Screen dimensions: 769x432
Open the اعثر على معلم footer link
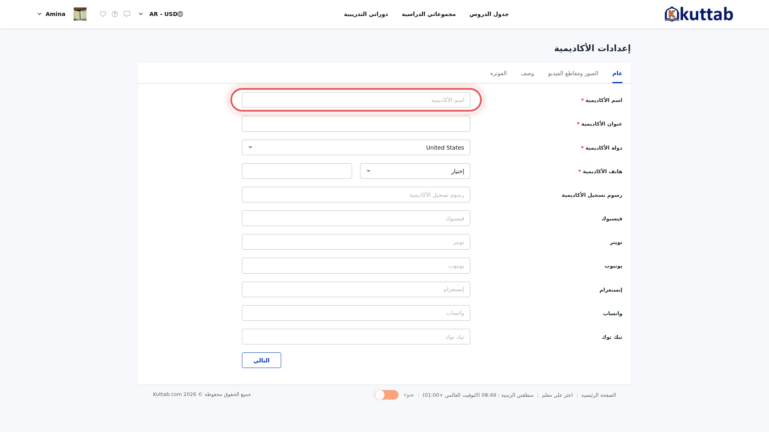point(557,395)
